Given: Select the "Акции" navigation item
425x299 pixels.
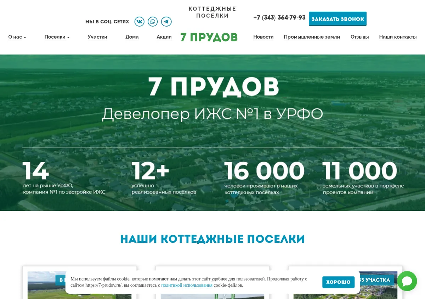Looking at the screenshot, I should 164,37.
